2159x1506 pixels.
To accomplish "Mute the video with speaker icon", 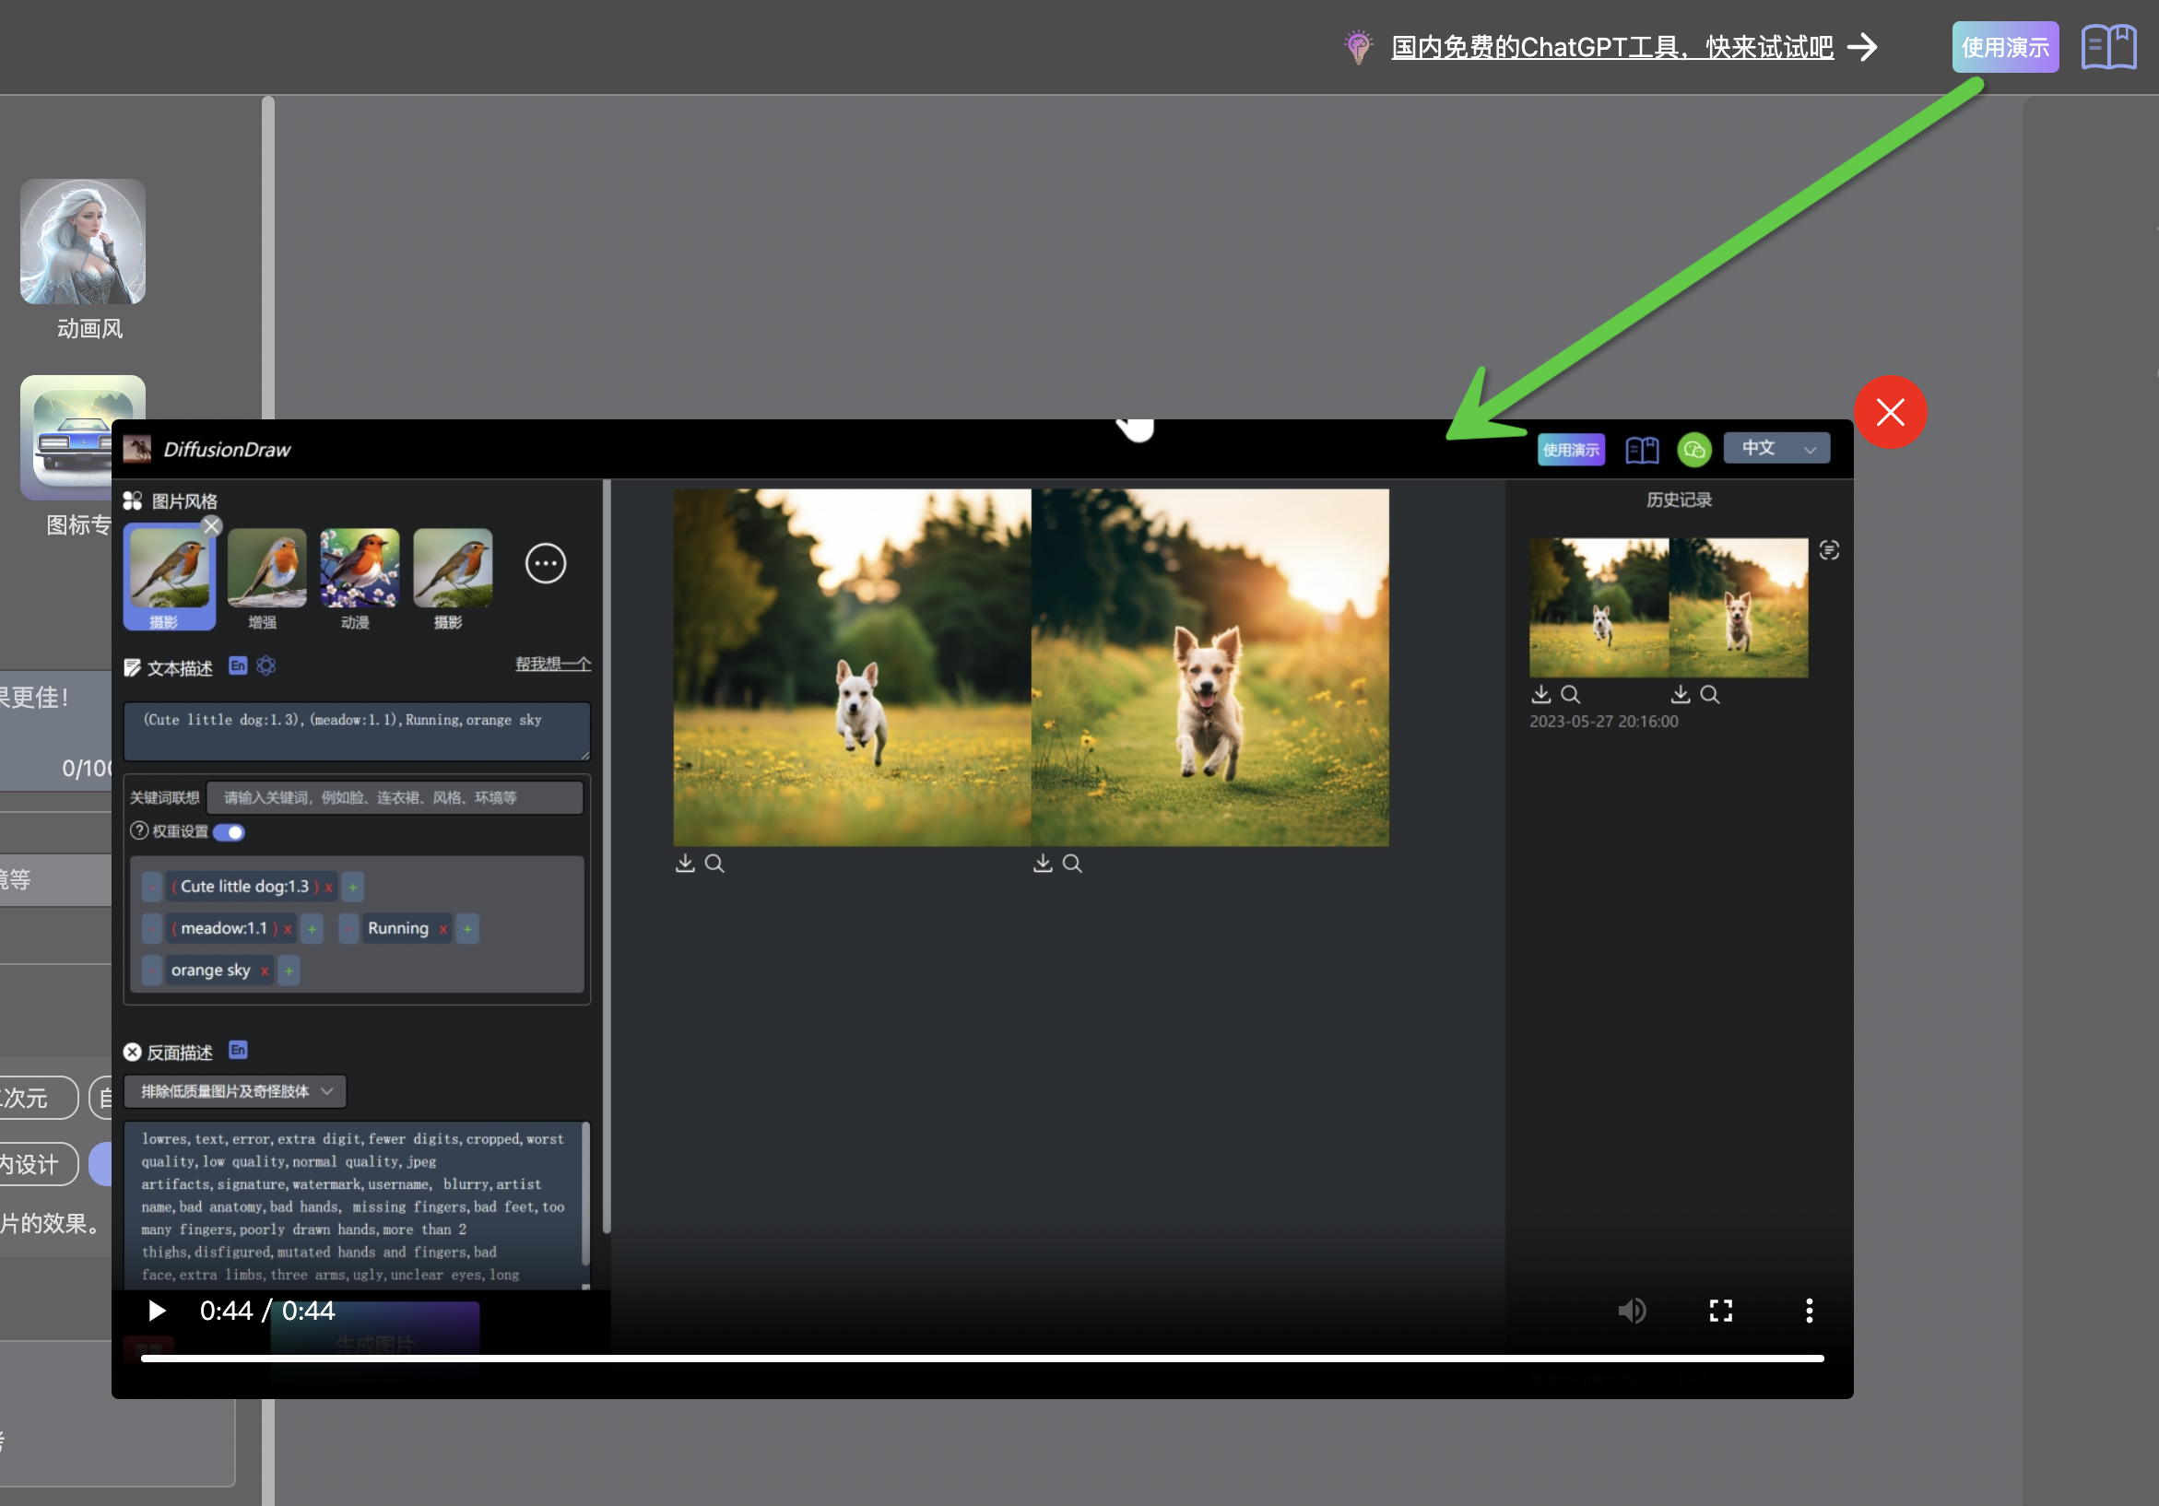I will pyautogui.click(x=1632, y=1311).
